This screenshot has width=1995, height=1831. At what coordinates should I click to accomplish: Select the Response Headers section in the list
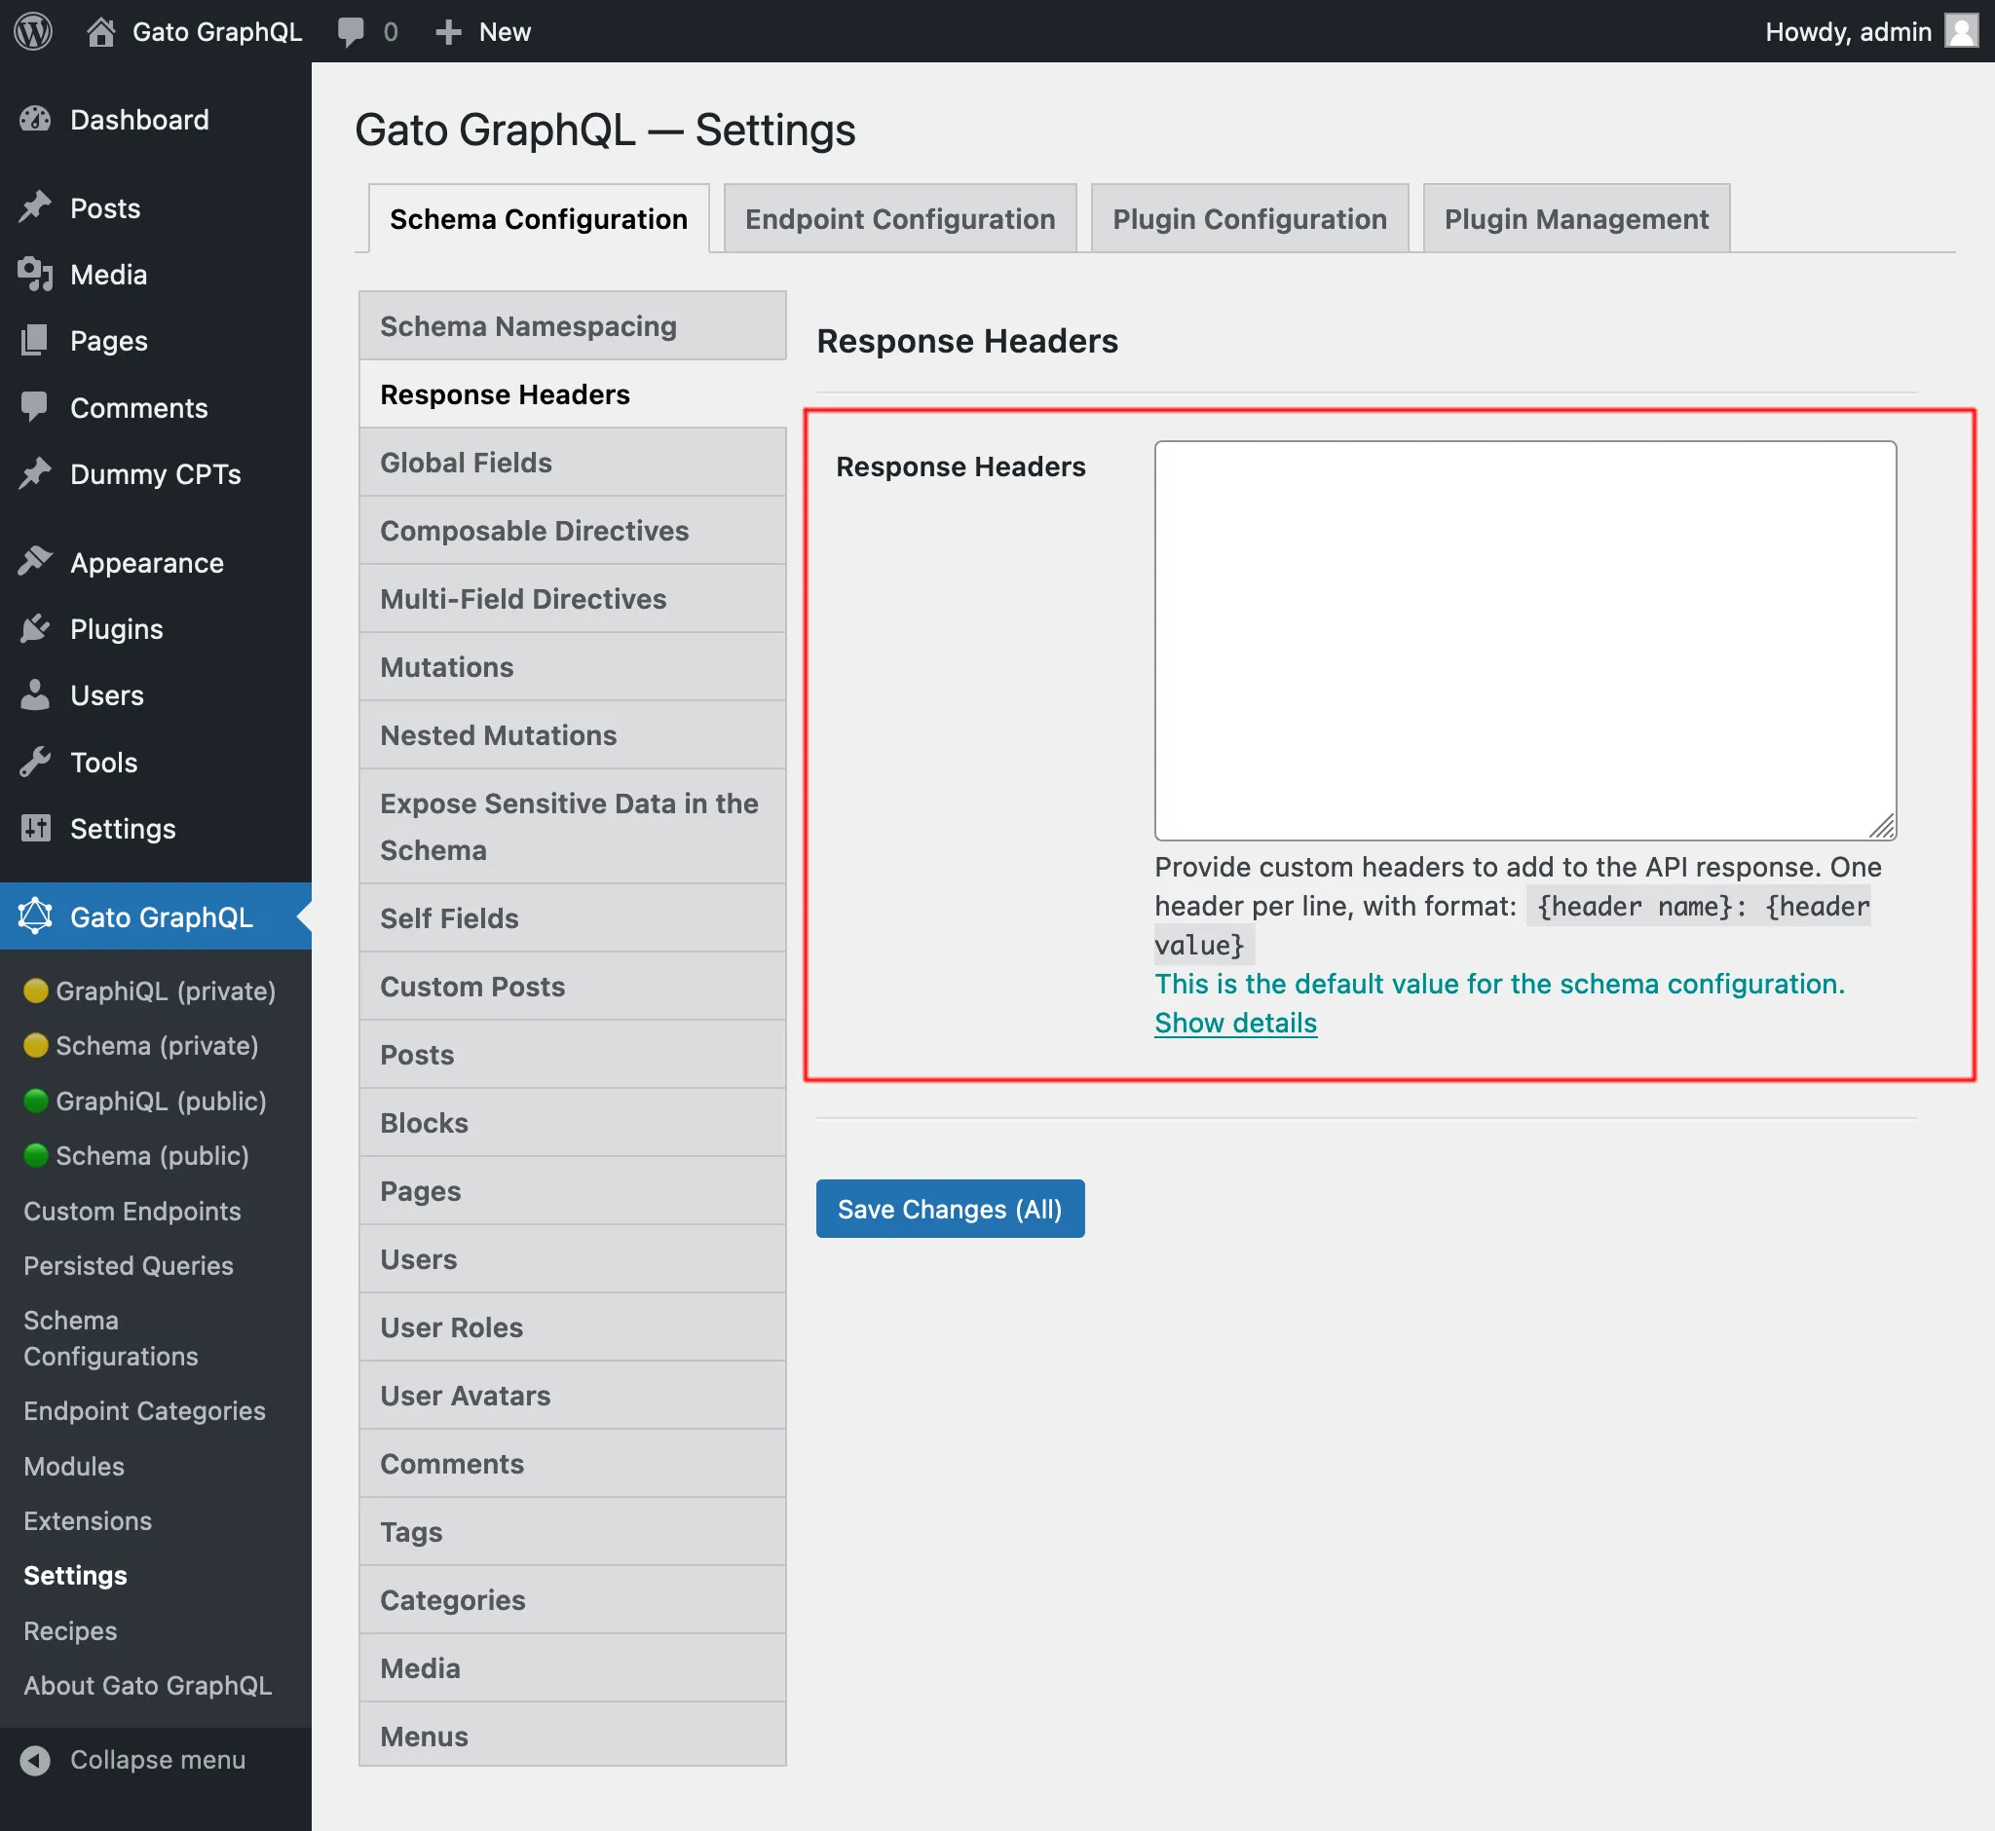(x=573, y=394)
